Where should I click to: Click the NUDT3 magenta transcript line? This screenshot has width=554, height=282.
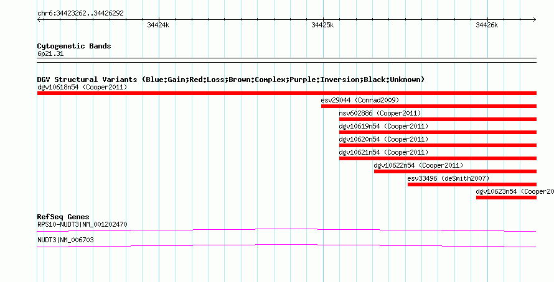click(286, 245)
